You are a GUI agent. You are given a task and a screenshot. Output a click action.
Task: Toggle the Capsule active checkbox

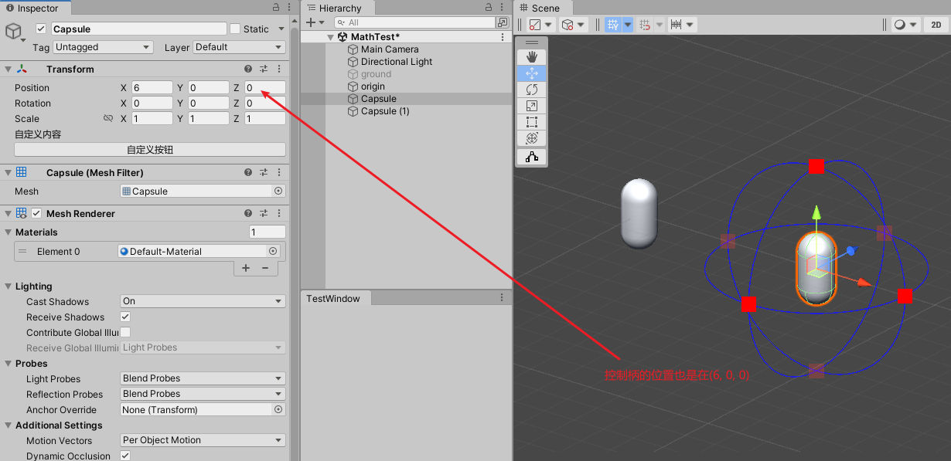click(41, 29)
